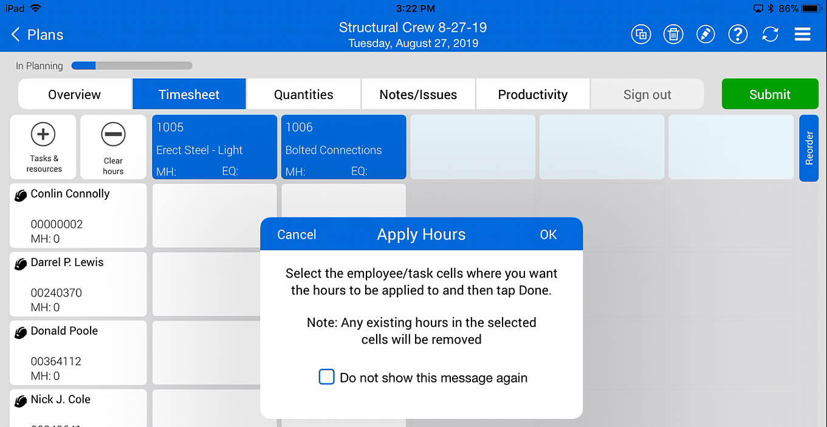Click the In Planning progress bar

coord(132,66)
